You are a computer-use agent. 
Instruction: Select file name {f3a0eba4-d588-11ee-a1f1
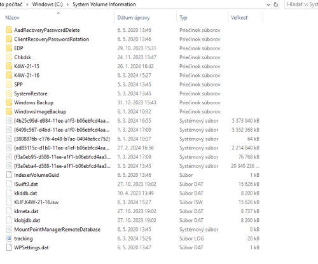point(62,166)
